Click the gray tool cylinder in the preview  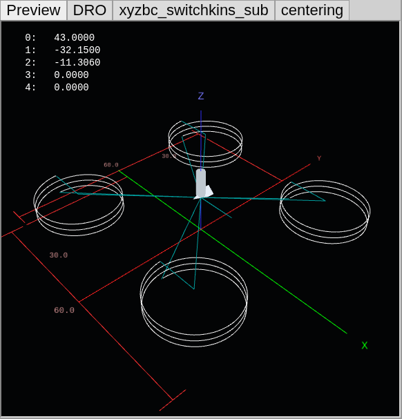pyautogui.click(x=201, y=184)
